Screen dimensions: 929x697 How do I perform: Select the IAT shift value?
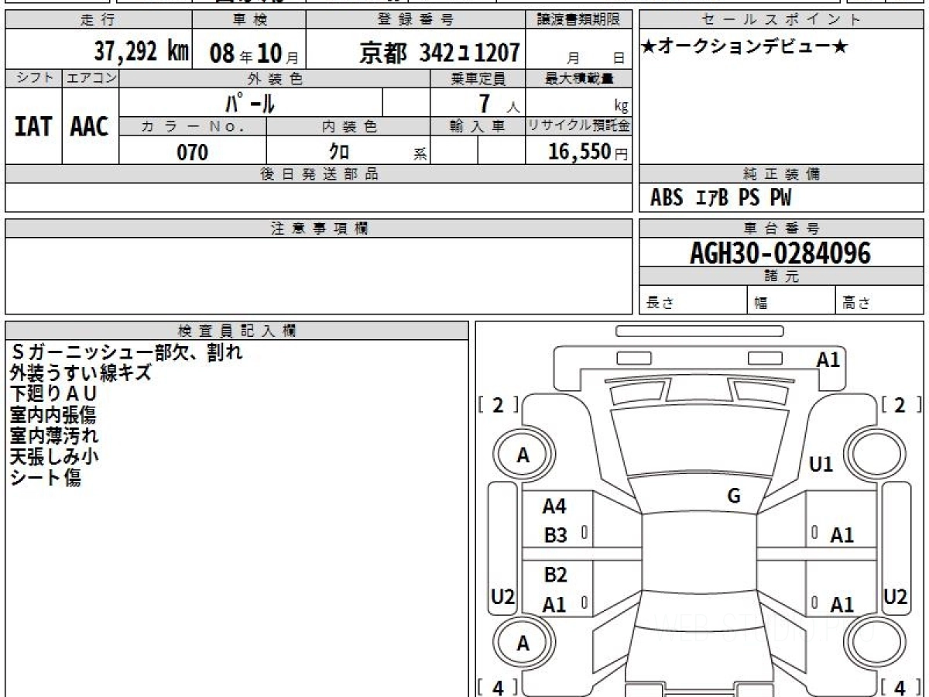33,128
